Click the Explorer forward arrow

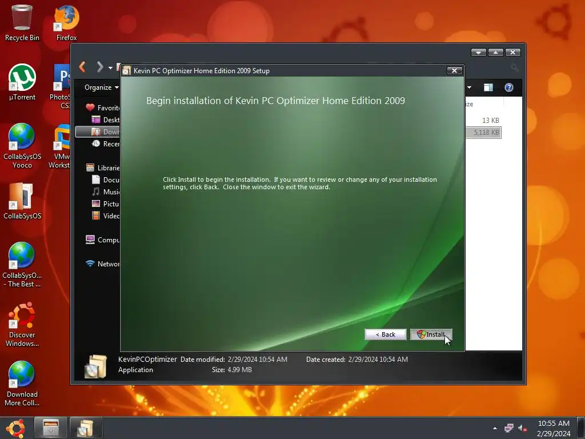coord(99,67)
